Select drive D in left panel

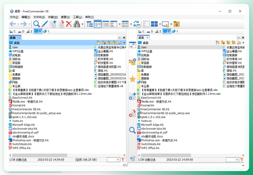coord(21,31)
